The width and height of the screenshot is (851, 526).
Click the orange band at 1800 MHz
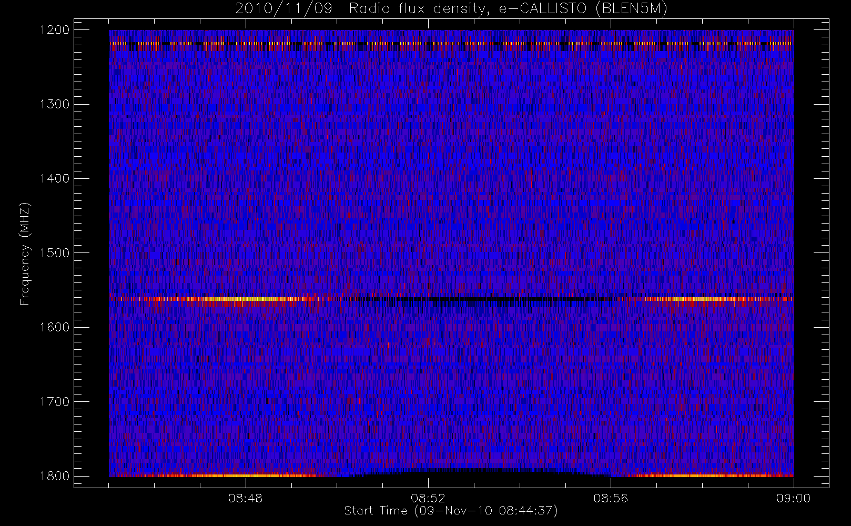click(451, 476)
